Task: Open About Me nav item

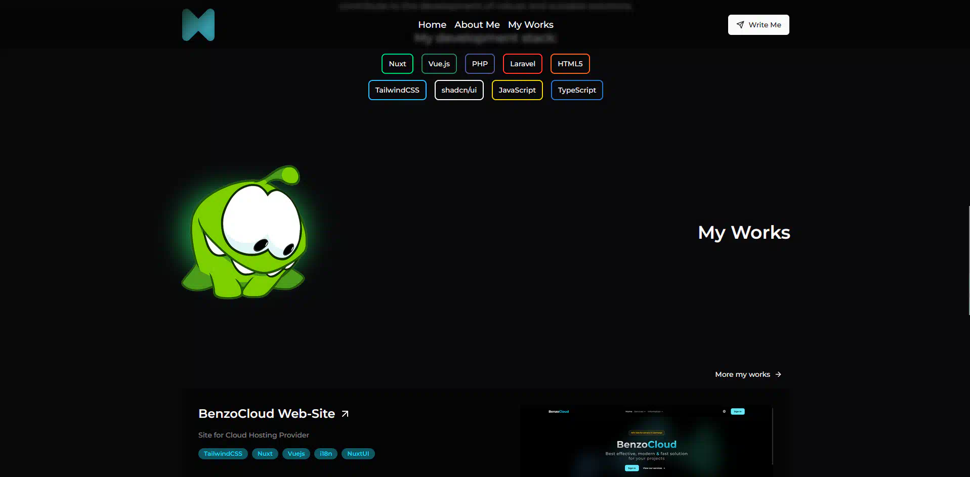Action: point(477,25)
